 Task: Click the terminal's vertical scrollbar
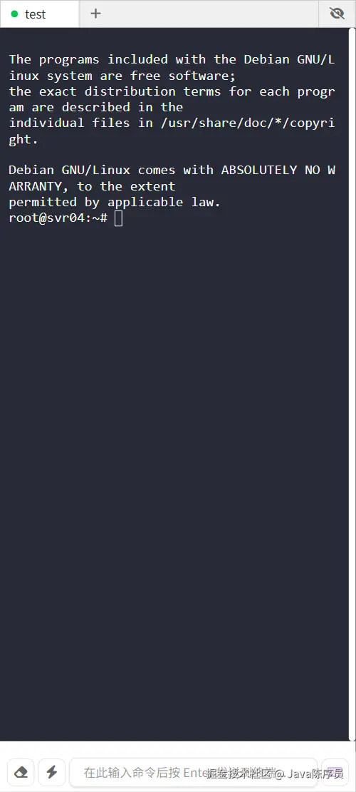[x=352, y=384]
